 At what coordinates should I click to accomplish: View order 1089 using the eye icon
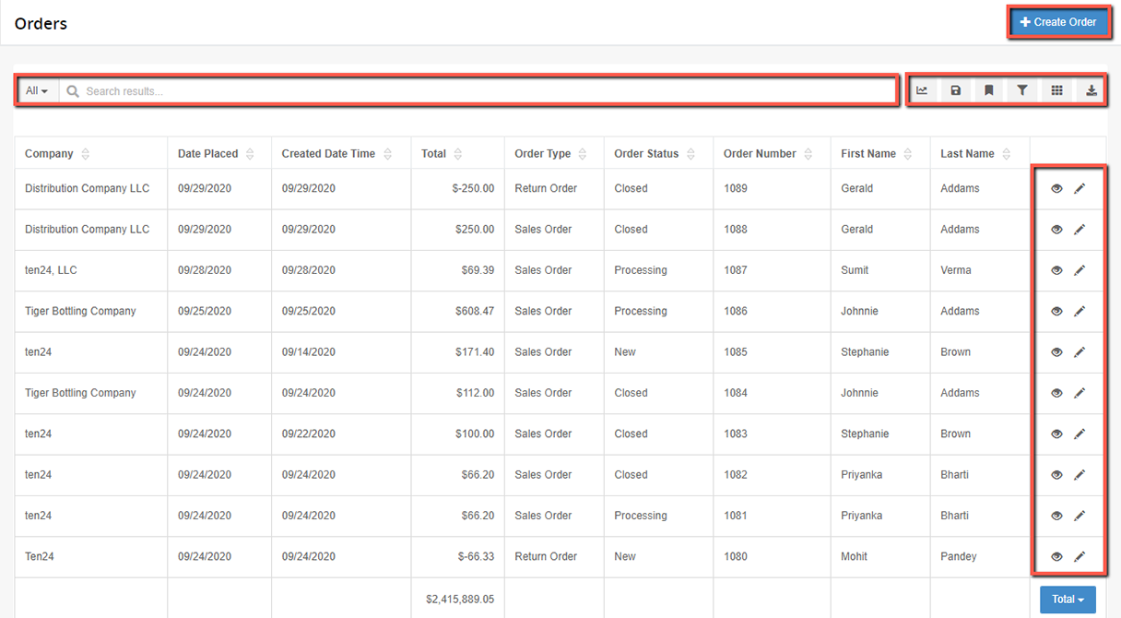pos(1056,187)
